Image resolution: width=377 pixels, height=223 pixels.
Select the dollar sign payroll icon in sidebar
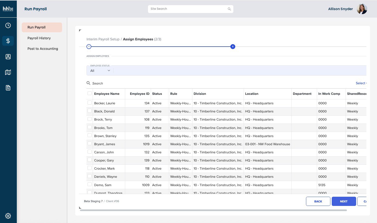8,41
